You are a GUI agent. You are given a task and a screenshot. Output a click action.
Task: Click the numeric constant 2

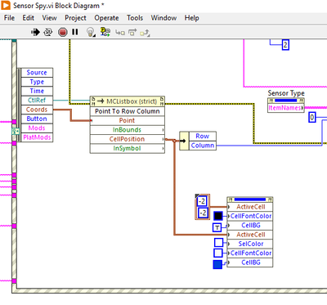[285, 45]
